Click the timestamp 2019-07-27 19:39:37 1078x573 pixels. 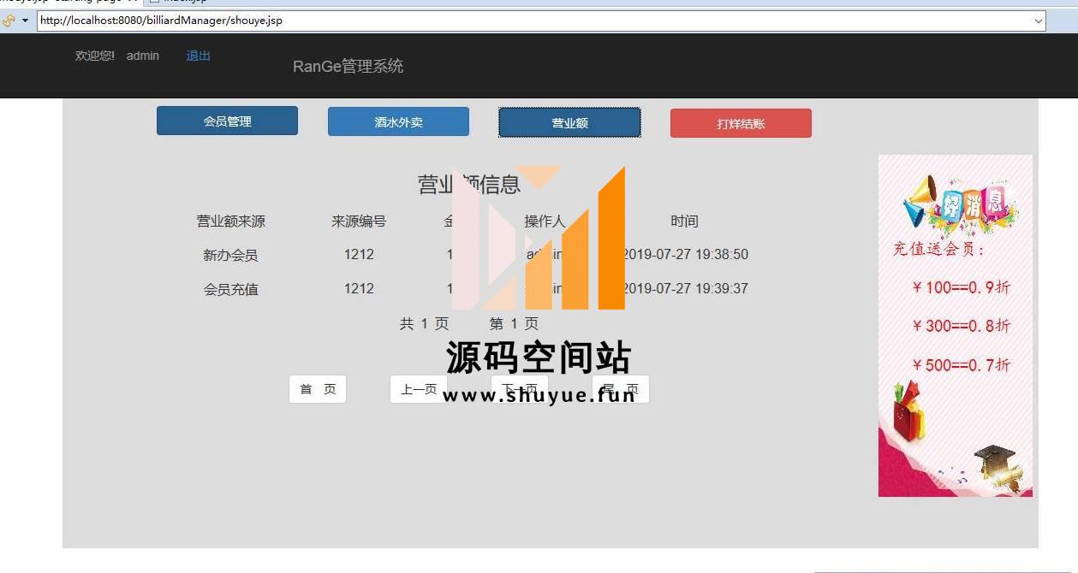(x=685, y=288)
